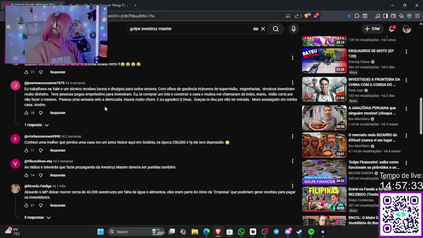Open options for 'A AMAZÔNIA PERUANA' video
This screenshot has width=423, height=238.
(406, 108)
